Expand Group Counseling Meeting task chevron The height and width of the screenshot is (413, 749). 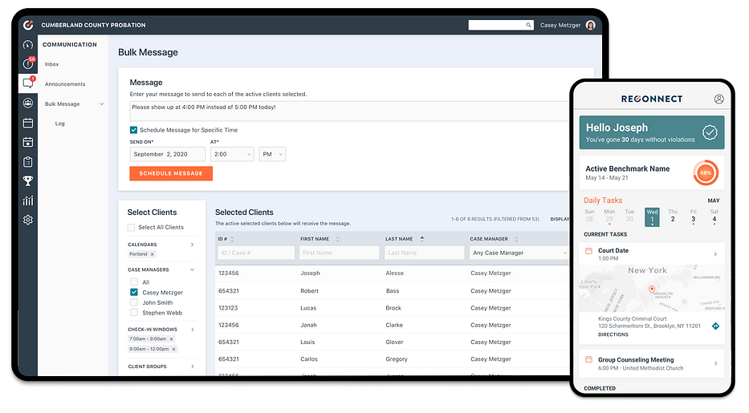(x=715, y=363)
